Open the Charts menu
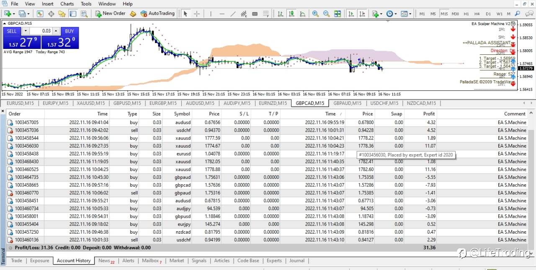The width and height of the screenshot is (536, 270). point(67,4)
